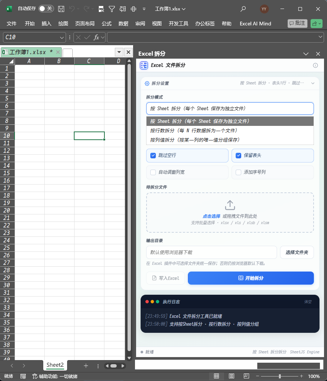Viewport: 327px width, 381px height.
Task: Click the add new sheet plus icon
Action: click(x=86, y=366)
